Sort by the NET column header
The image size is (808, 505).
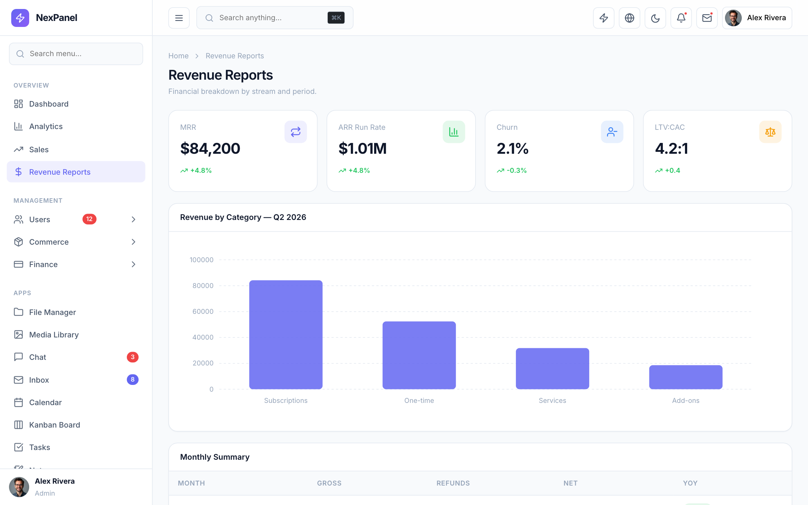tap(570, 483)
